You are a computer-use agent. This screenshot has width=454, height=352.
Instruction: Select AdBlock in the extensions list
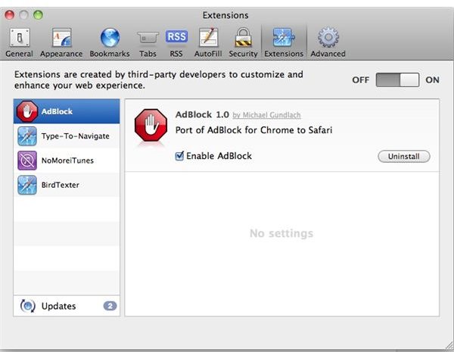(x=67, y=111)
